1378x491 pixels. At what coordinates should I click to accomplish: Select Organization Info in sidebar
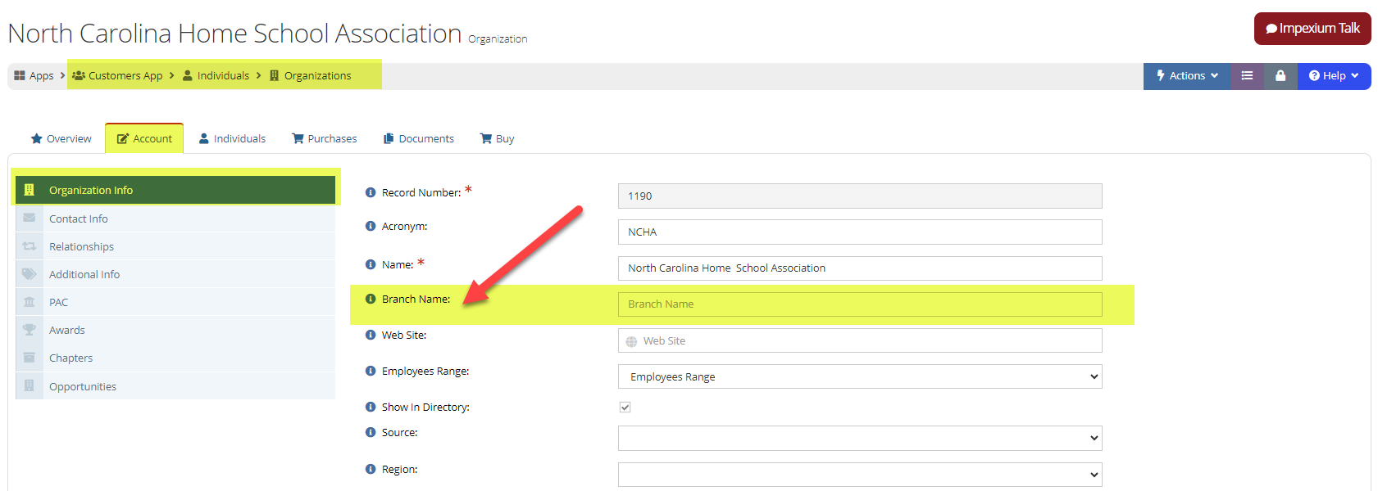coord(175,190)
